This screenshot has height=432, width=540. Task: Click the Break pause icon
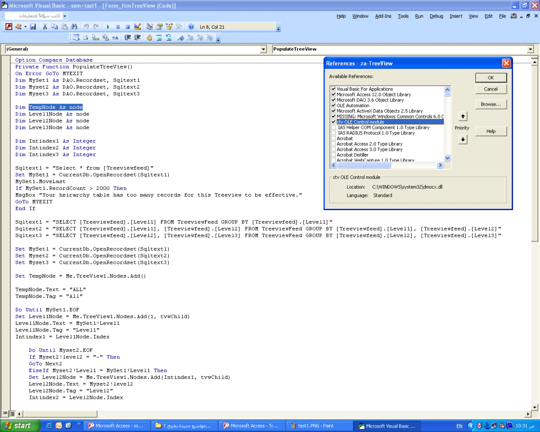click(118, 27)
